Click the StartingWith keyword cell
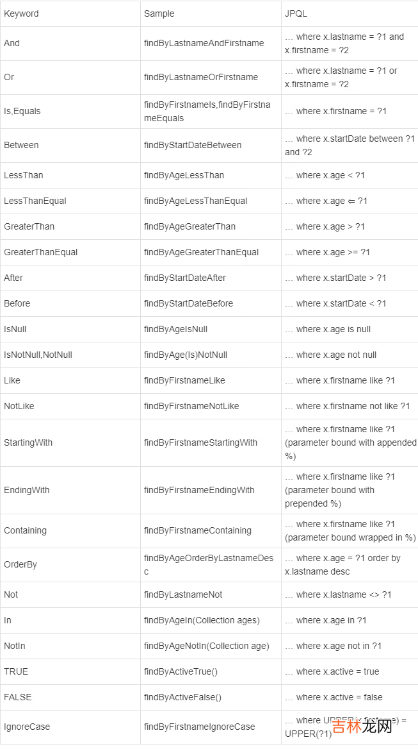418x749 pixels. 28,442
